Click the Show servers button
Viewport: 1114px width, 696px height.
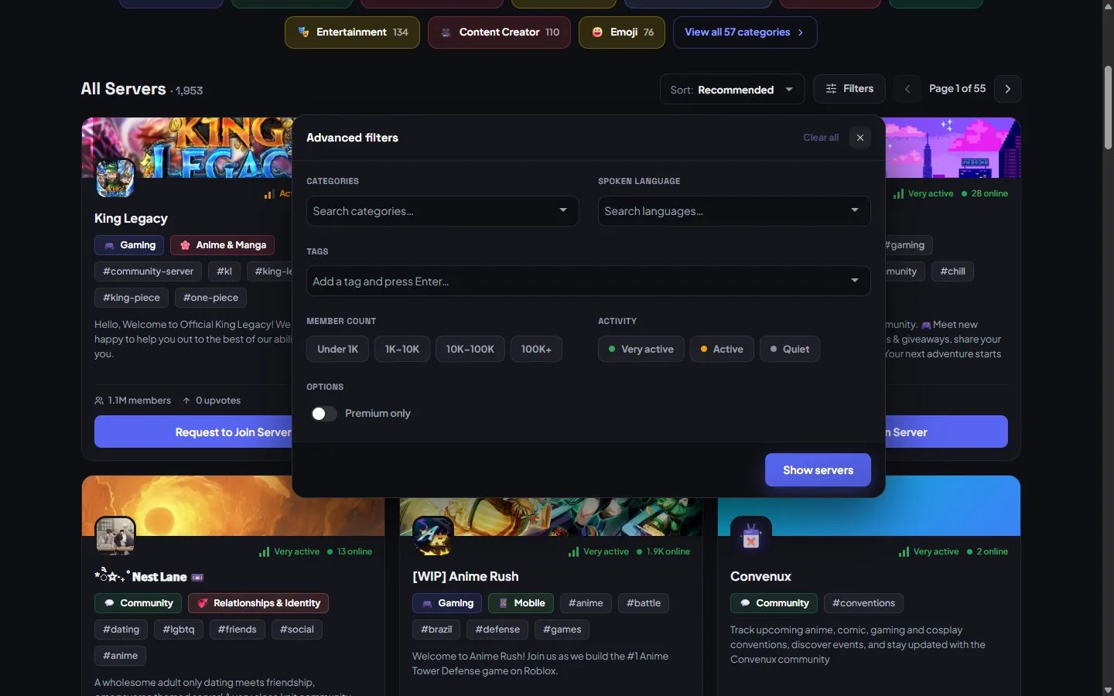tap(818, 470)
